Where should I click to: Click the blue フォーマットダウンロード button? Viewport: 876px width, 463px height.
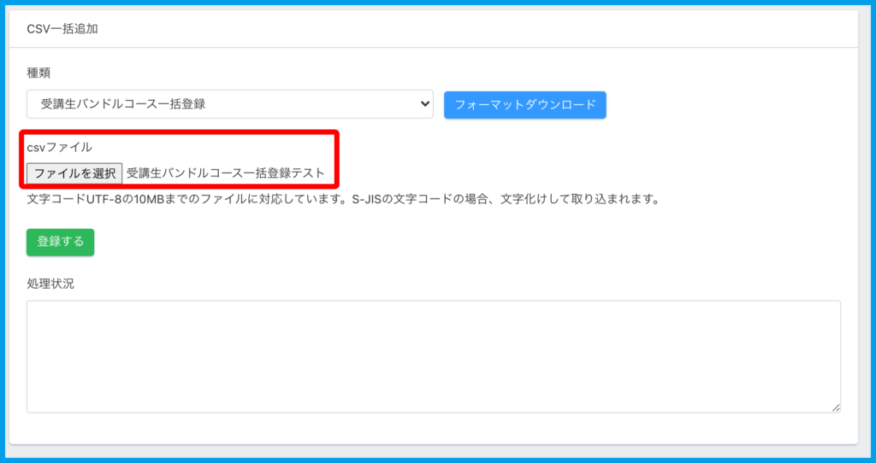point(524,105)
